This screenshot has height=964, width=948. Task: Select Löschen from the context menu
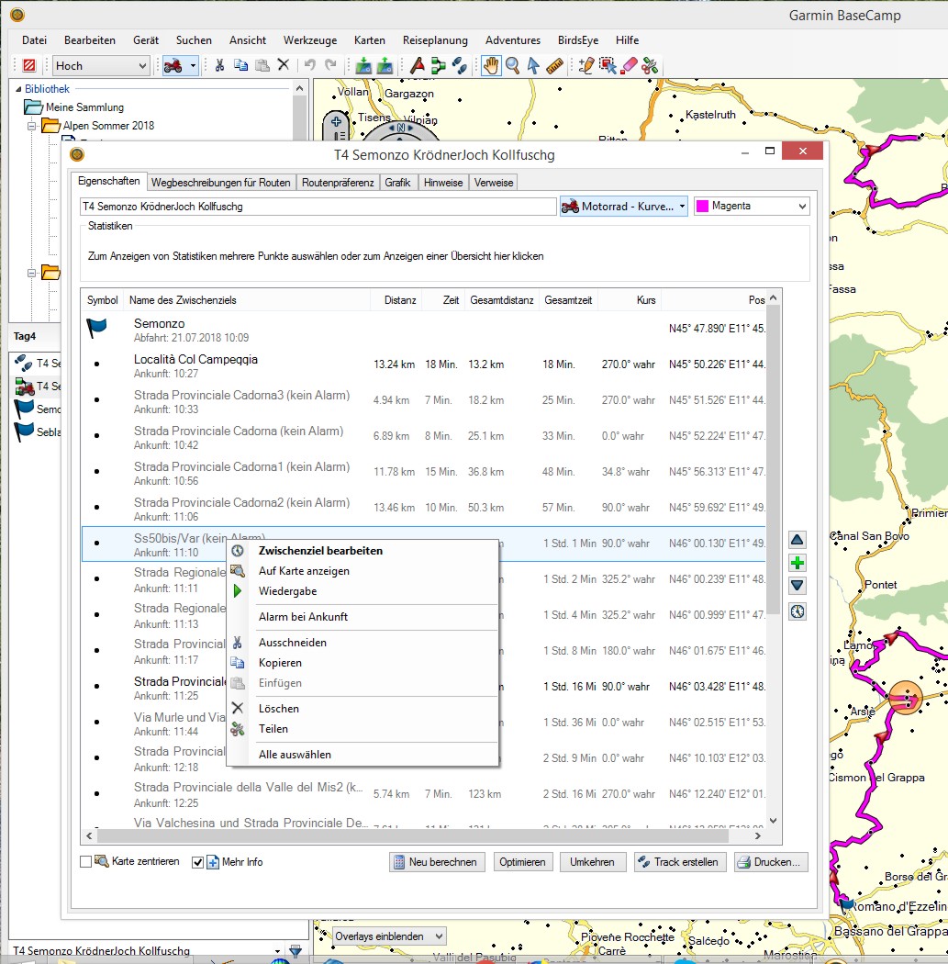click(x=362, y=709)
